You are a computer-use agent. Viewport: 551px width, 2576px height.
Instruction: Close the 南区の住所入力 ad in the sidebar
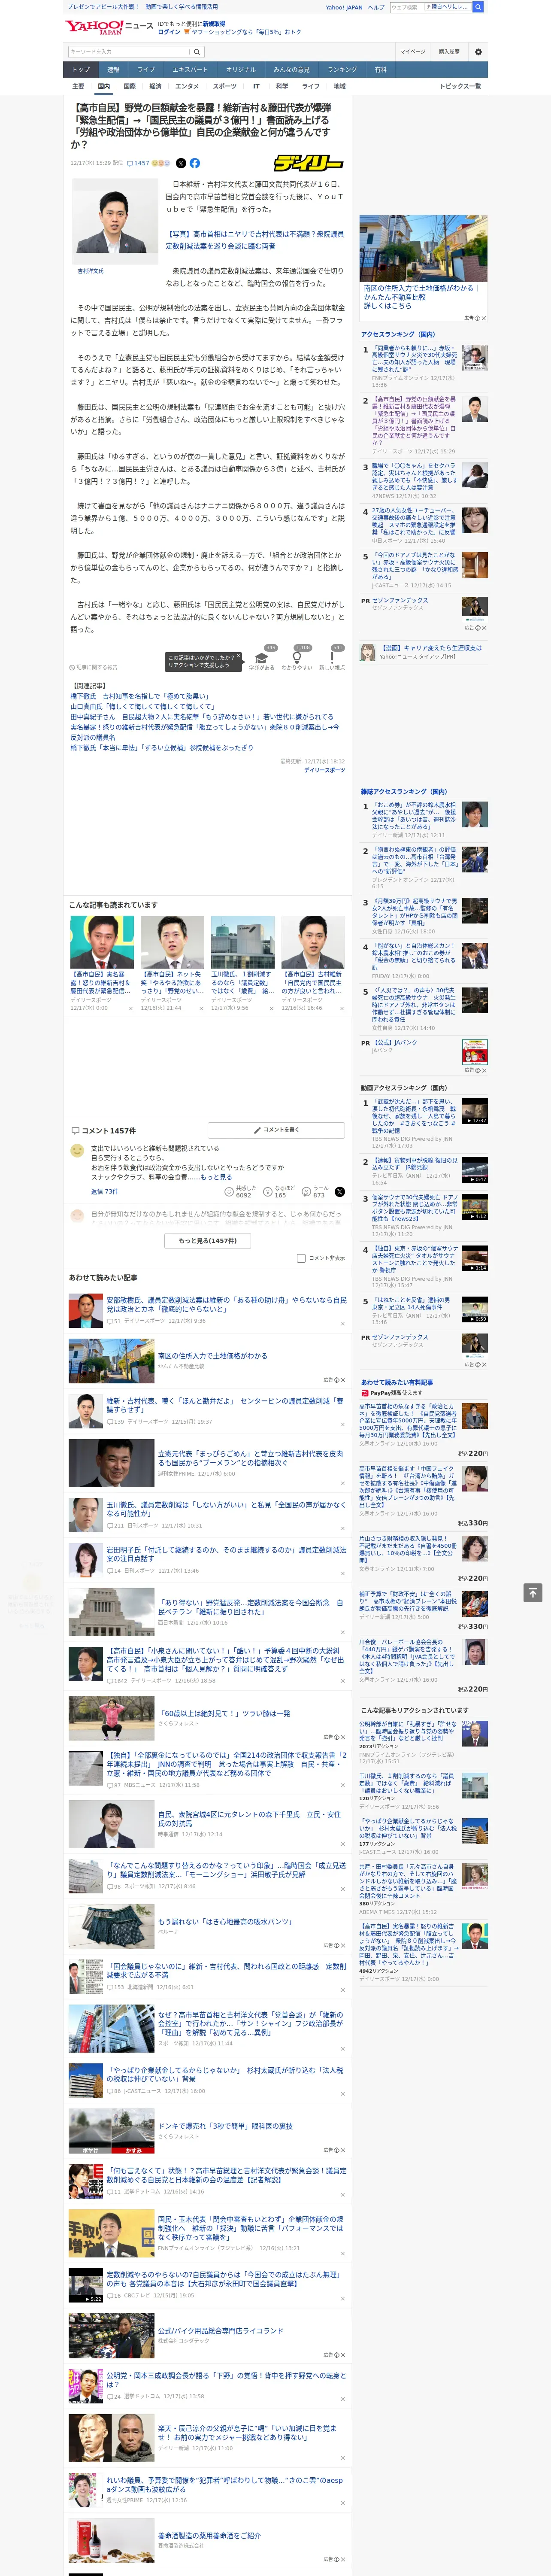[x=483, y=318]
